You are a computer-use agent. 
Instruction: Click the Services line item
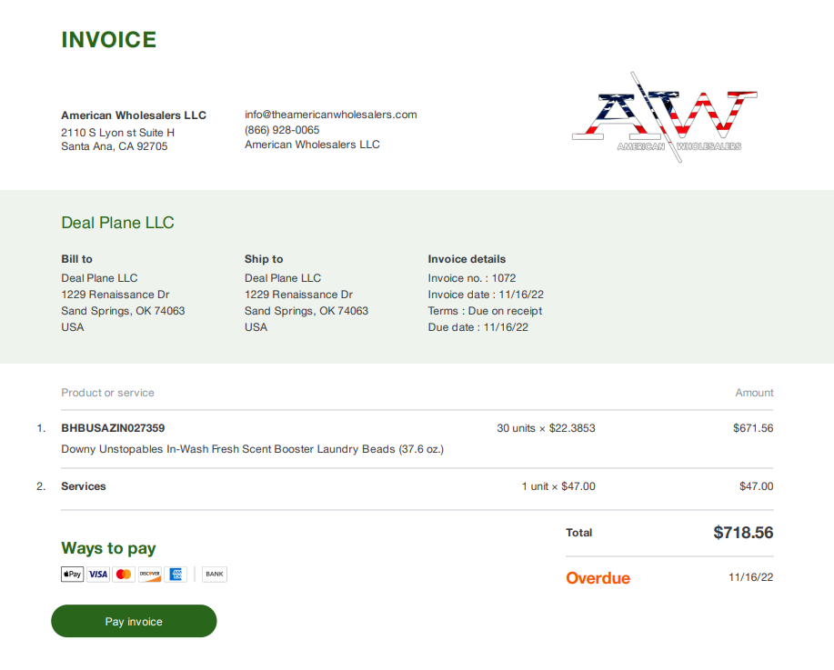point(84,486)
